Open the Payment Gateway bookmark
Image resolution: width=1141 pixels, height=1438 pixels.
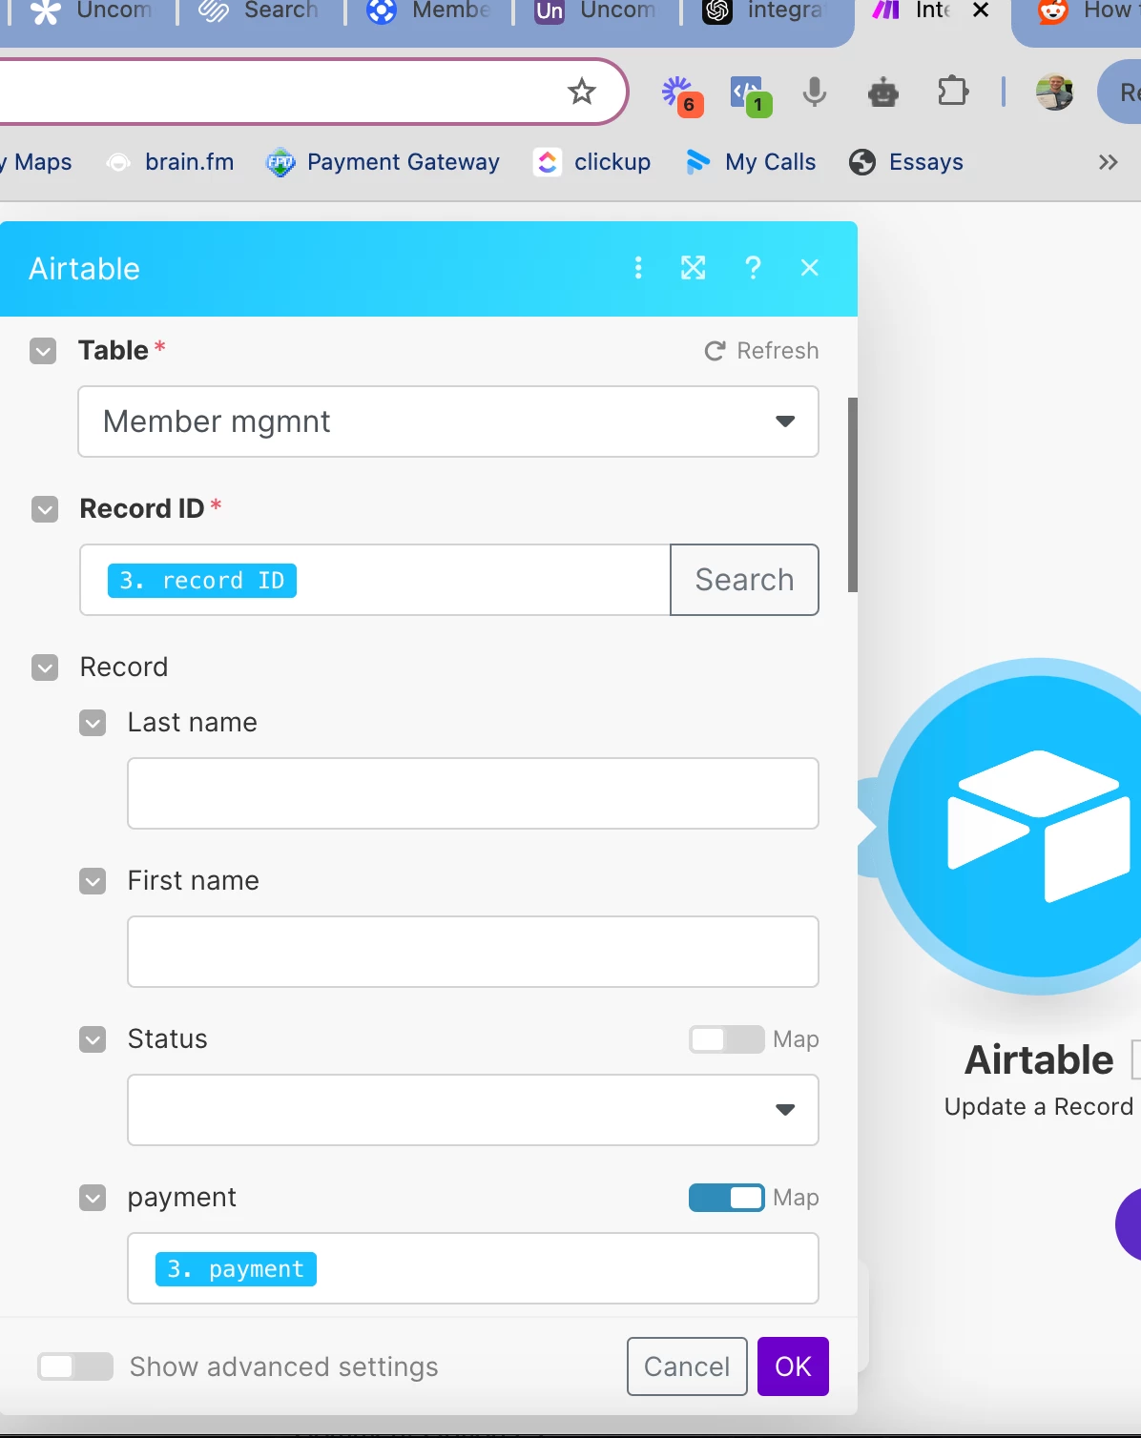pos(383,162)
